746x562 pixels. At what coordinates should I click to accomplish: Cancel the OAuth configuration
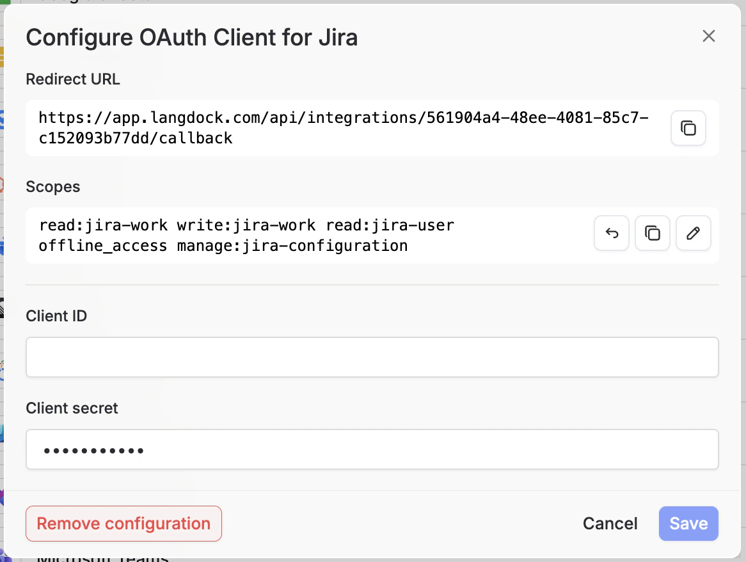point(610,524)
